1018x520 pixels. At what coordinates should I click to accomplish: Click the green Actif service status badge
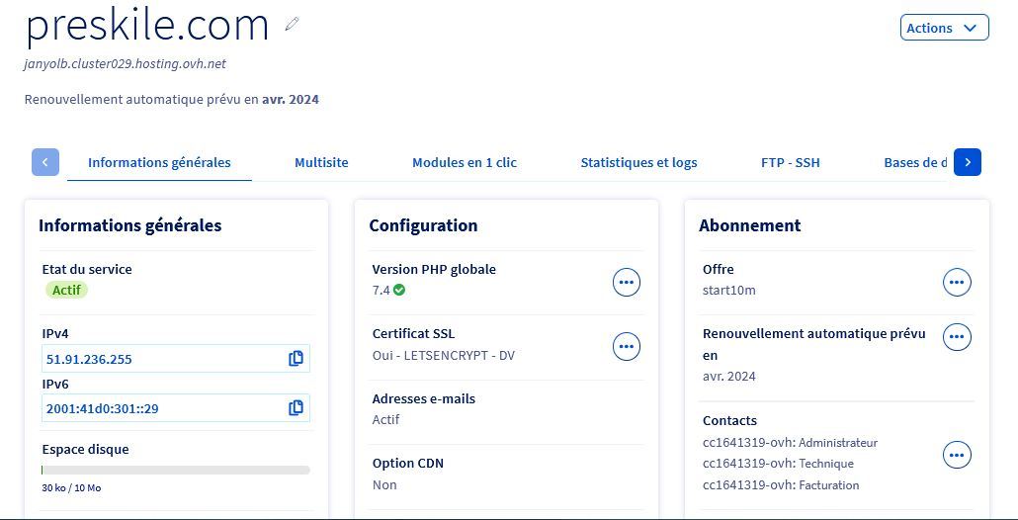pos(67,291)
